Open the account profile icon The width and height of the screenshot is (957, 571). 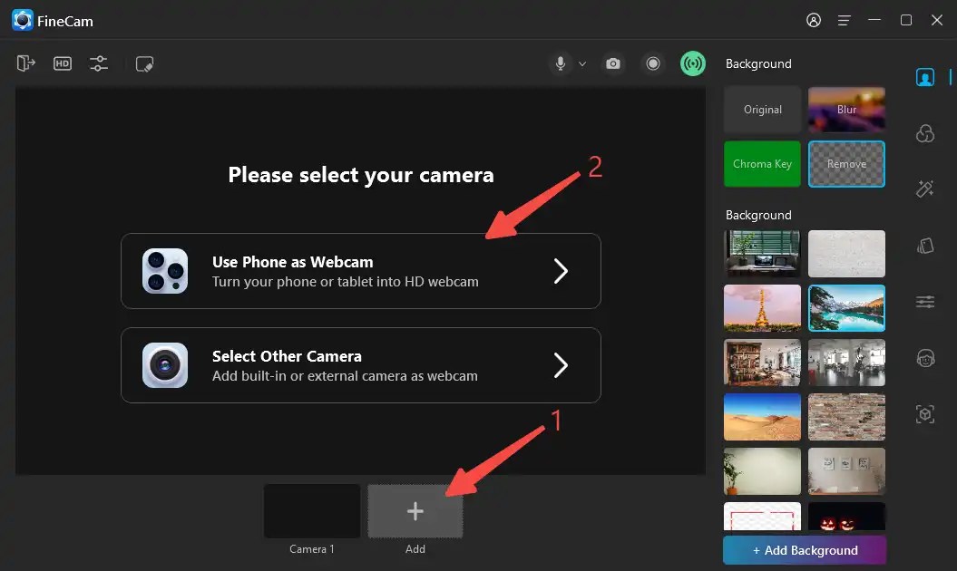tap(813, 20)
